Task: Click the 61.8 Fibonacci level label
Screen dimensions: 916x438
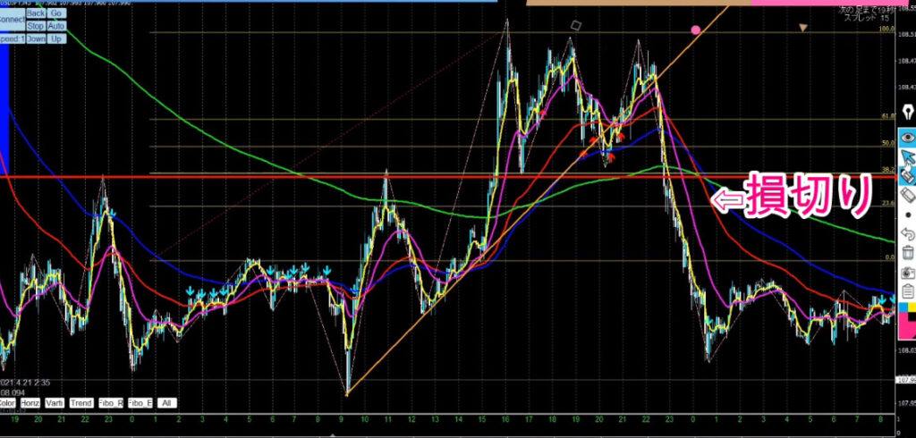Action: click(888, 116)
